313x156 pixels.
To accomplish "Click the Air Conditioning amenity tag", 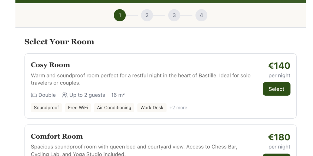I will tap(114, 107).
